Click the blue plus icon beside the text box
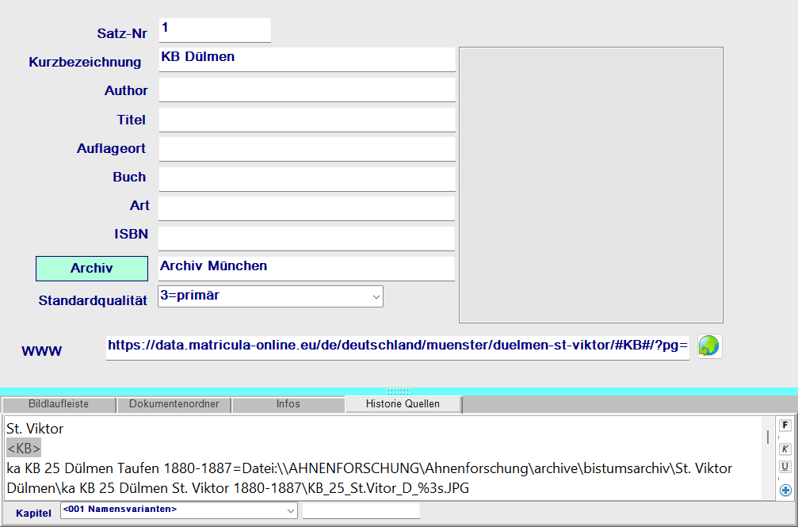This screenshot has width=798, height=527. tap(785, 490)
